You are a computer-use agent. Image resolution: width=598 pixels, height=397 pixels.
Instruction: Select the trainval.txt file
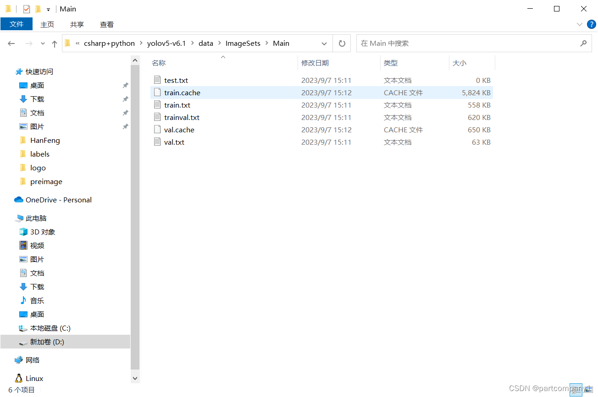pos(321,117)
